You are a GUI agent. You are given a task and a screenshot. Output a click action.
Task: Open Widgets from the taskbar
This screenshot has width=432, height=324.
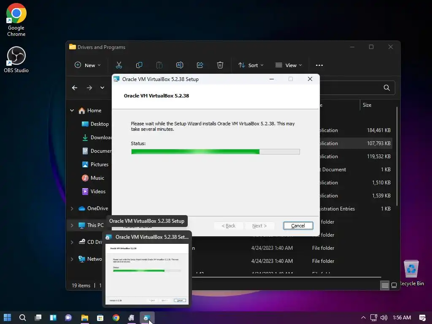tap(53, 318)
